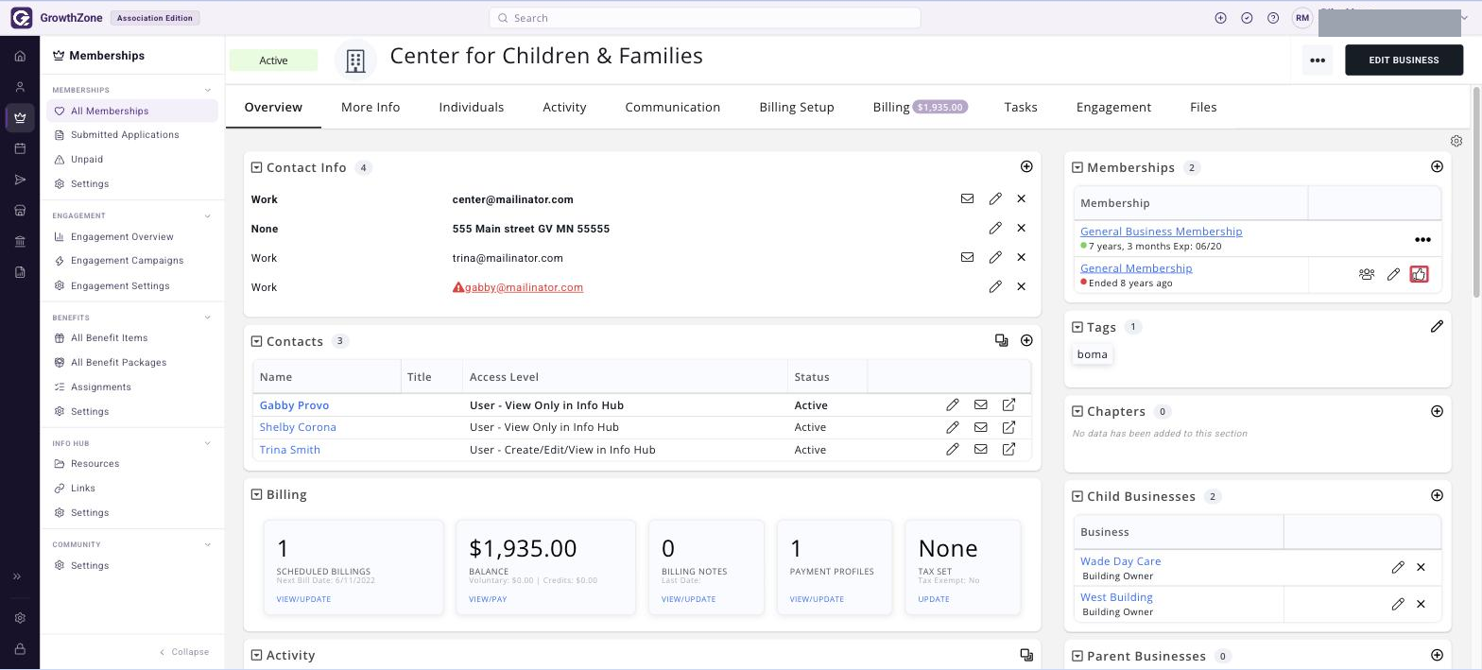Open the Individuals tab

coord(471,108)
